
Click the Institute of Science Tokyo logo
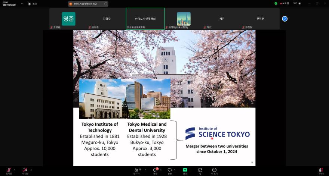pyautogui.click(x=217, y=133)
